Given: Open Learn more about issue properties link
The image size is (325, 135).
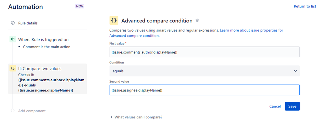Looking at the screenshot, I should (x=251, y=30).
